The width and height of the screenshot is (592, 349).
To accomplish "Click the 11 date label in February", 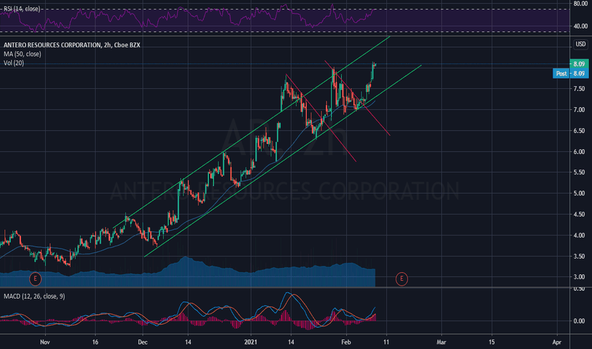I will click(x=386, y=342).
